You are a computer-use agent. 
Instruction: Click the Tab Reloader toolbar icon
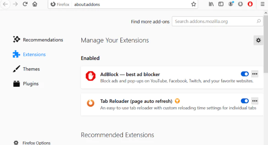pos(241,4)
